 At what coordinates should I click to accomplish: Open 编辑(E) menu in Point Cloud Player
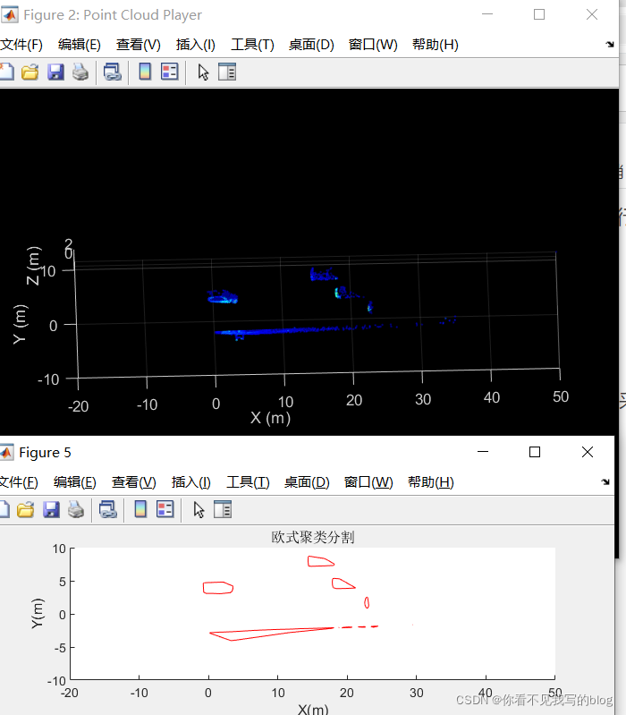tap(80, 45)
